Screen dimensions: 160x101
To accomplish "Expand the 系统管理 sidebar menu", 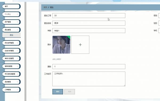I will pos(11,82).
